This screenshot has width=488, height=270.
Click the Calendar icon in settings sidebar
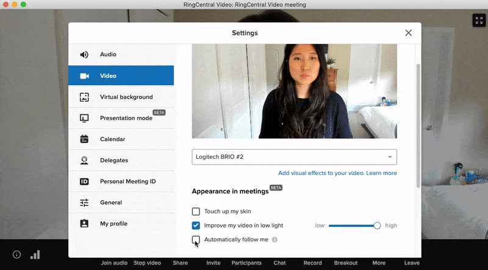pos(85,139)
